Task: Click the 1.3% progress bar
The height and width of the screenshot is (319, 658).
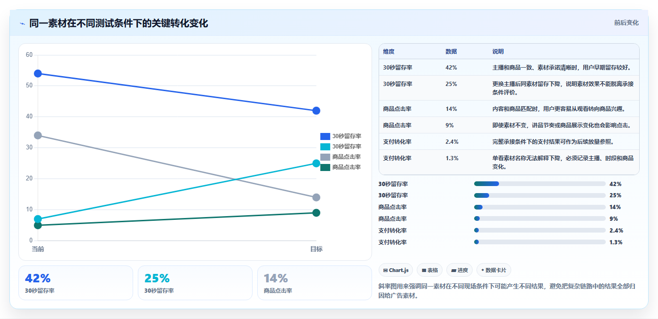Action: click(540, 242)
